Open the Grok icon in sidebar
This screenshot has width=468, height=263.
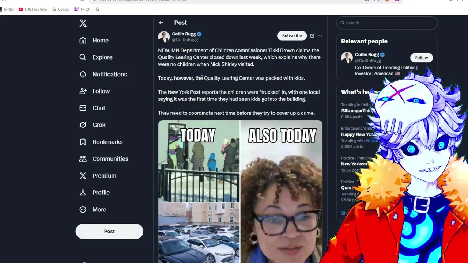click(83, 125)
